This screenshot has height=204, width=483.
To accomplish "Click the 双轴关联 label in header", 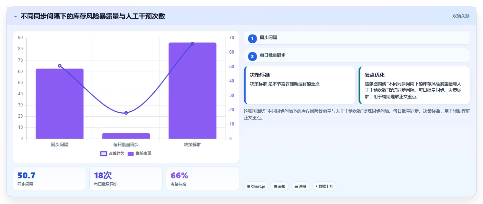I will pyautogui.click(x=461, y=16).
